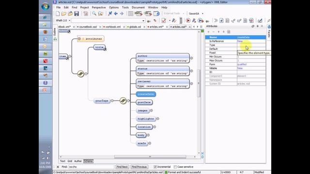The width and height of the screenshot is (310, 174).
Task: Click the red Acrobat taskbar icon
Action: pyautogui.click(x=45, y=61)
